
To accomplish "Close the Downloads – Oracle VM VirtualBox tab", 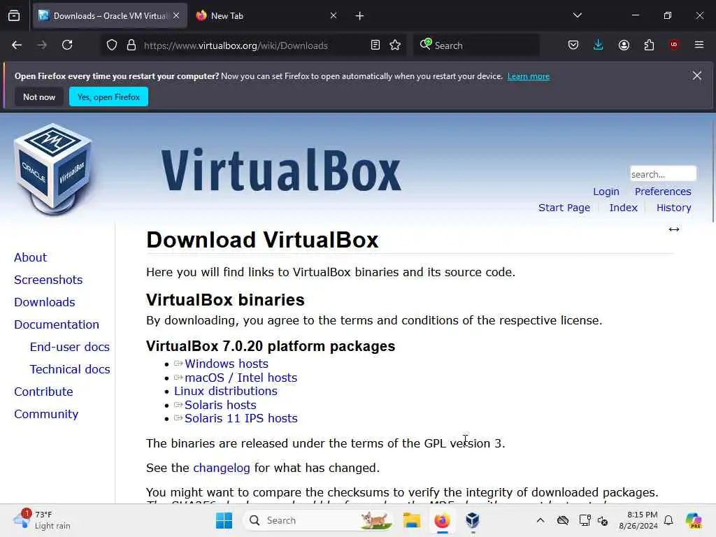I will (x=176, y=15).
